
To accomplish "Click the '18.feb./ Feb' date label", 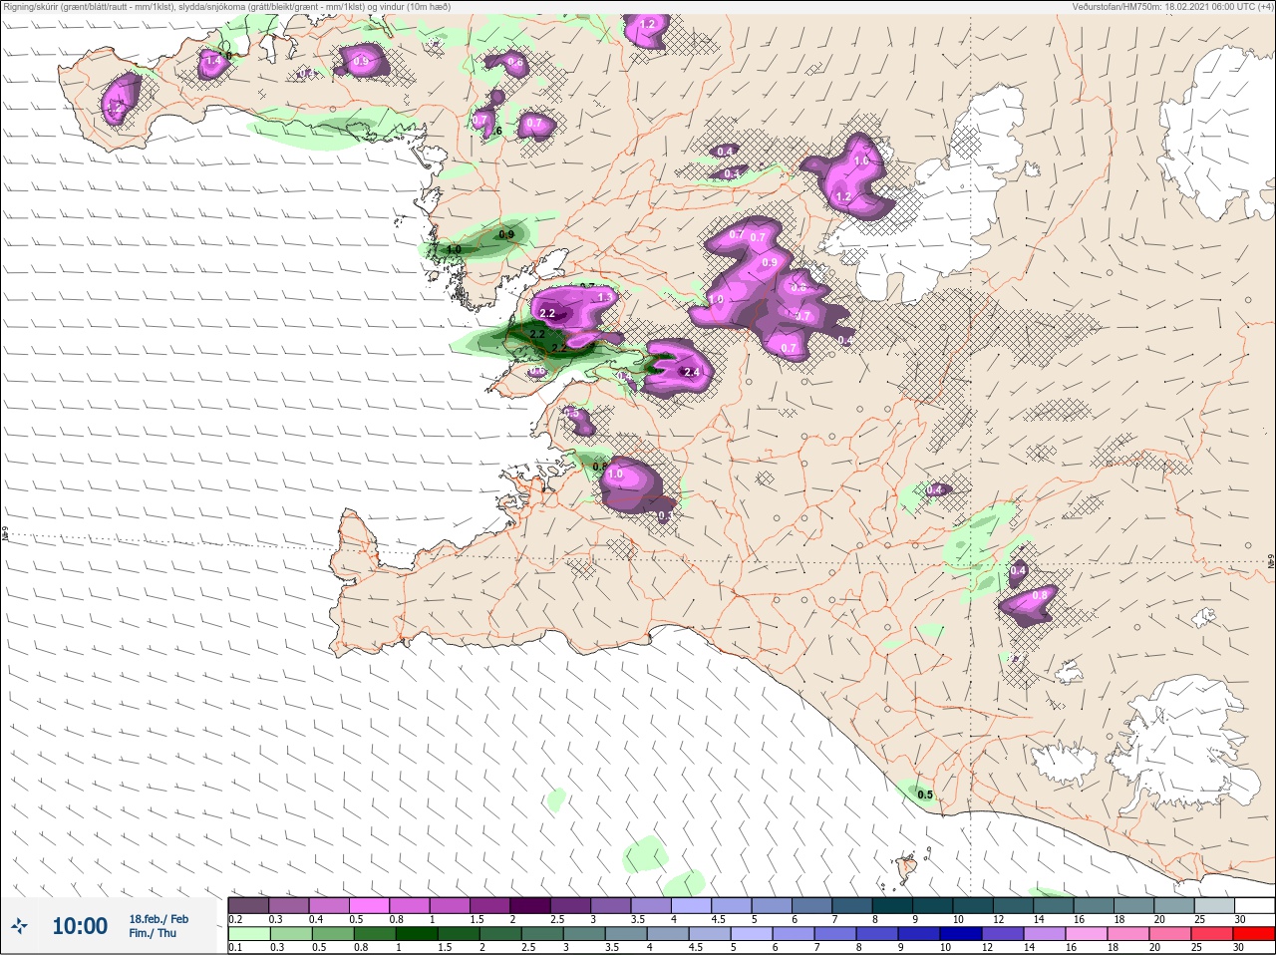I will point(159,919).
